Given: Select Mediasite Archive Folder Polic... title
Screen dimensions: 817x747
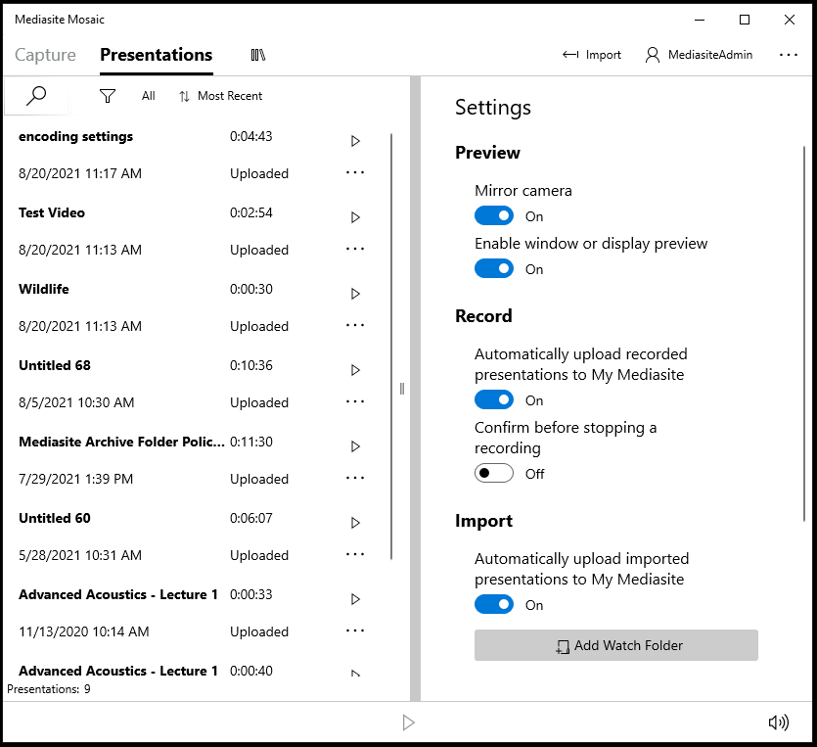Looking at the screenshot, I should coord(122,443).
